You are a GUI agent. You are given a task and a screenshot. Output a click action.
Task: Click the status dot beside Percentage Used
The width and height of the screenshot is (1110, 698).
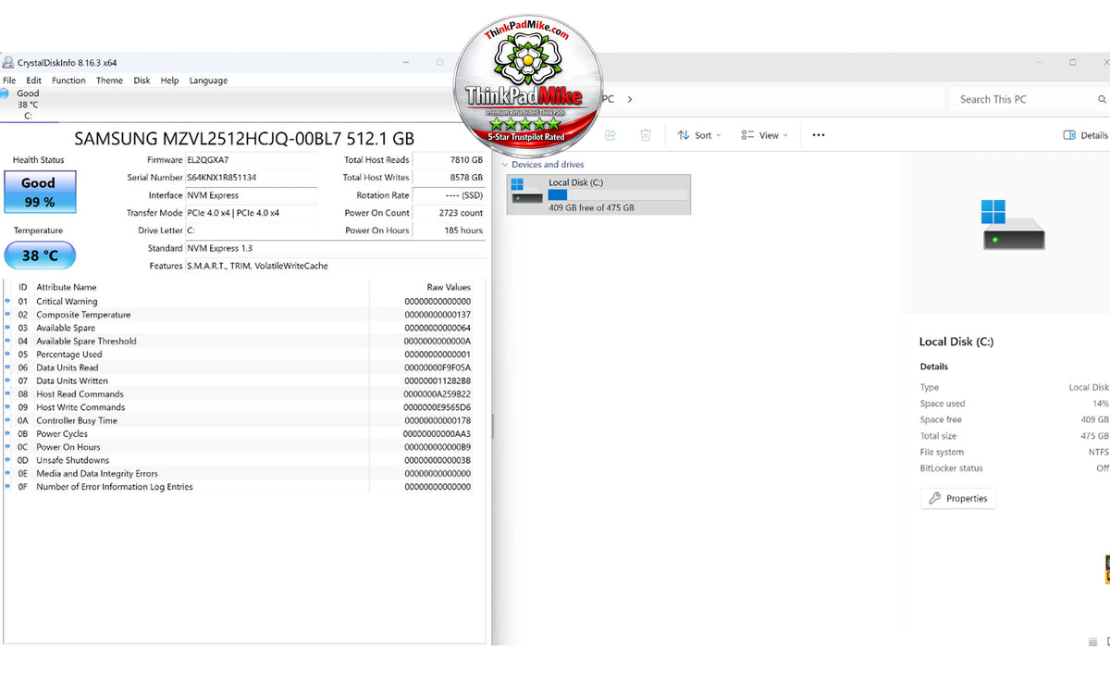click(8, 354)
